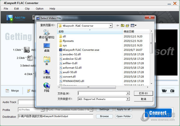180x126 pixels.
Task: Open Computer (计算机) in the sidebar
Action: point(46,74)
